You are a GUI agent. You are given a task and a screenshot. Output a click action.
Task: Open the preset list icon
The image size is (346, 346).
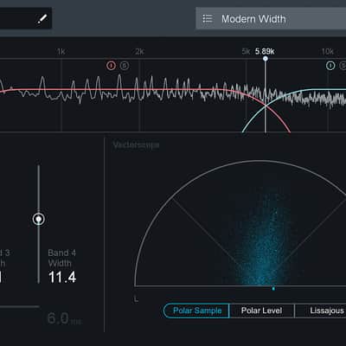point(208,18)
